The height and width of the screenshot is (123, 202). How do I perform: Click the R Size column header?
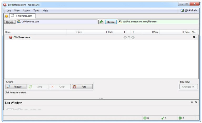point(151,32)
